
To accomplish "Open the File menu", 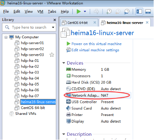I will click(x=6, y=12).
